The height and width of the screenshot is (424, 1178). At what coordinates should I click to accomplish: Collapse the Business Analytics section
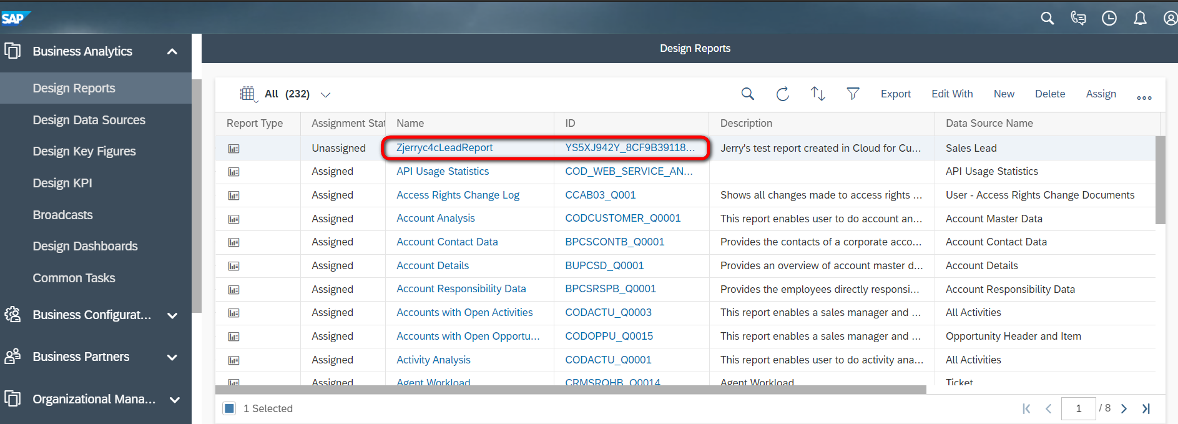pyautogui.click(x=172, y=51)
